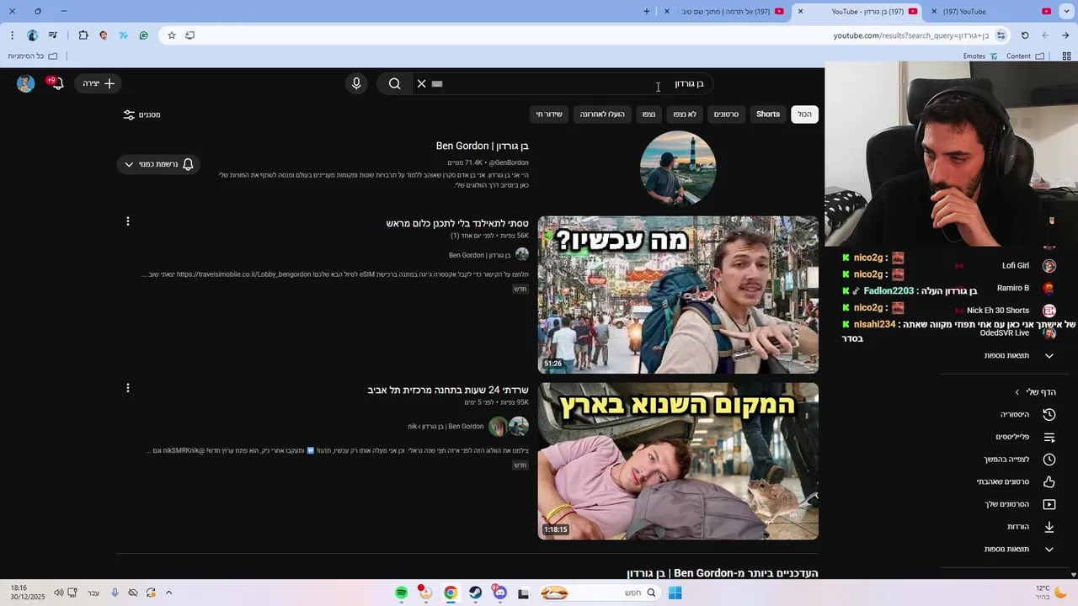Image resolution: width=1078 pixels, height=606 pixels.
Task: Open Ben Gordon channel title link
Action: (x=482, y=146)
